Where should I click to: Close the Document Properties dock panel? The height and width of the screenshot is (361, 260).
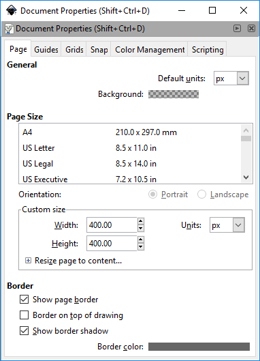tap(251, 29)
